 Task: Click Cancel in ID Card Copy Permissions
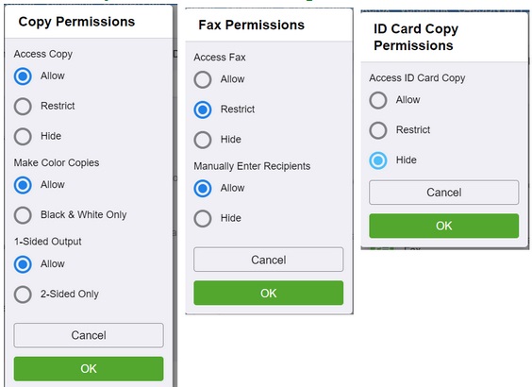coord(443,193)
